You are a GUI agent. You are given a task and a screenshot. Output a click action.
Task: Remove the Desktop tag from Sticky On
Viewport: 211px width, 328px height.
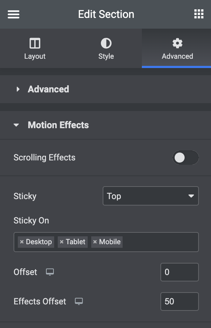(x=22, y=242)
